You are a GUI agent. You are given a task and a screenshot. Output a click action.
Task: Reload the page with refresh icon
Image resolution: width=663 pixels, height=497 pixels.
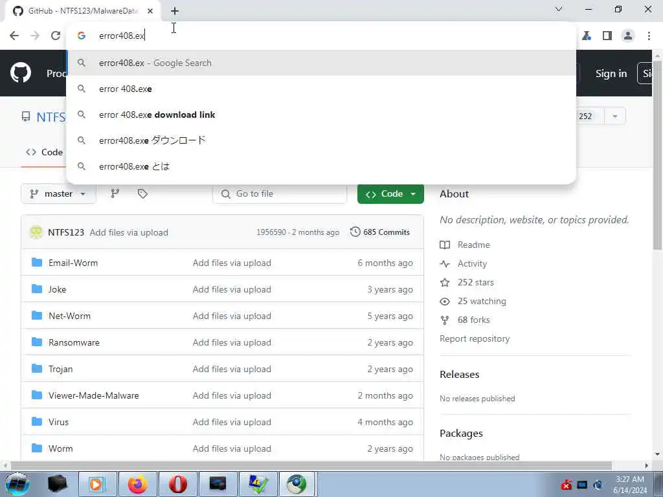coord(56,36)
